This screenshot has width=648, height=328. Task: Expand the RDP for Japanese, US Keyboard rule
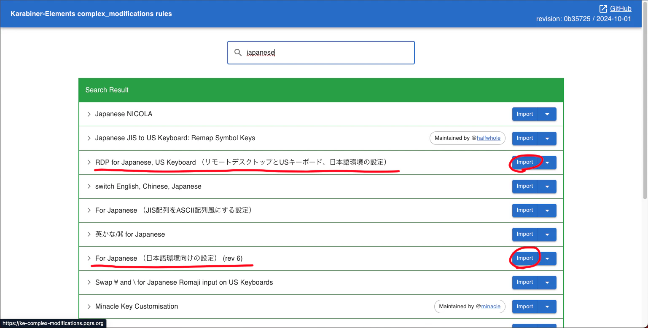pos(89,162)
